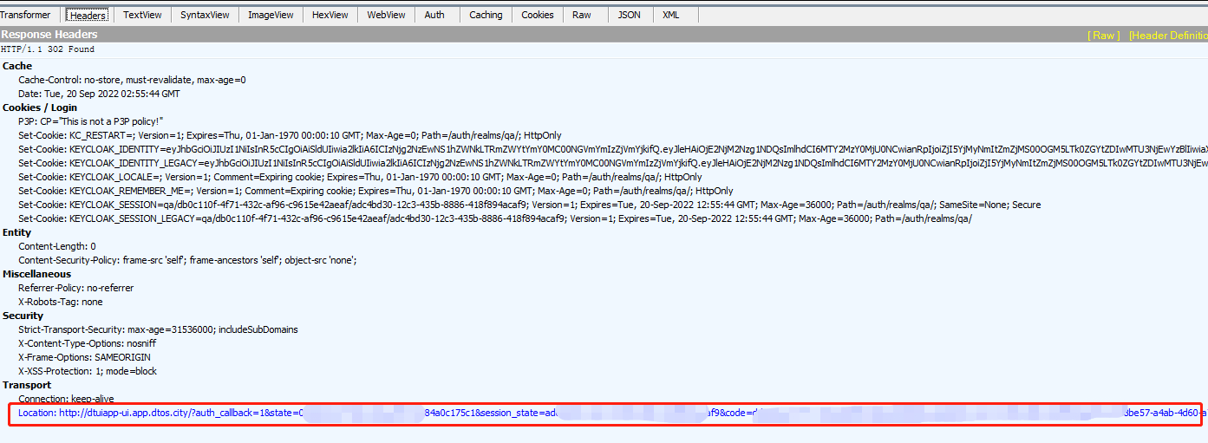Select the X-Robots-Tag: none row
Screen dimensions: 1208x443
pyautogui.click(x=61, y=302)
